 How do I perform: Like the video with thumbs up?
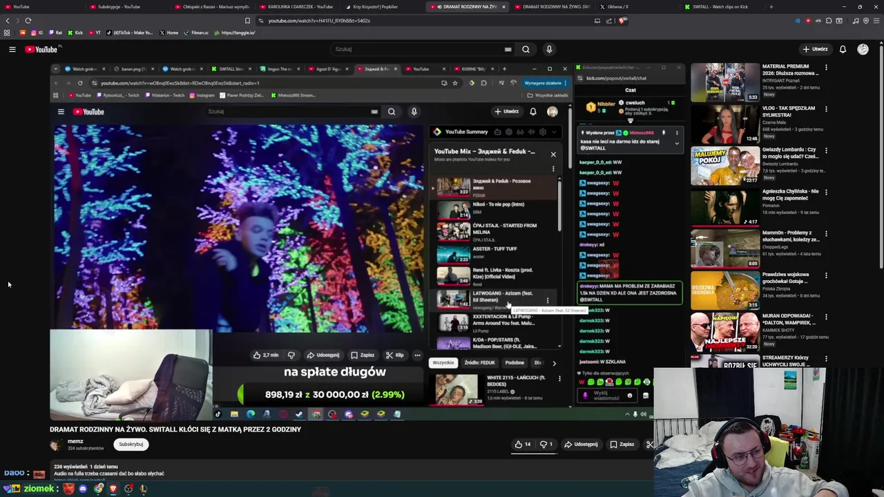pyautogui.click(x=522, y=445)
